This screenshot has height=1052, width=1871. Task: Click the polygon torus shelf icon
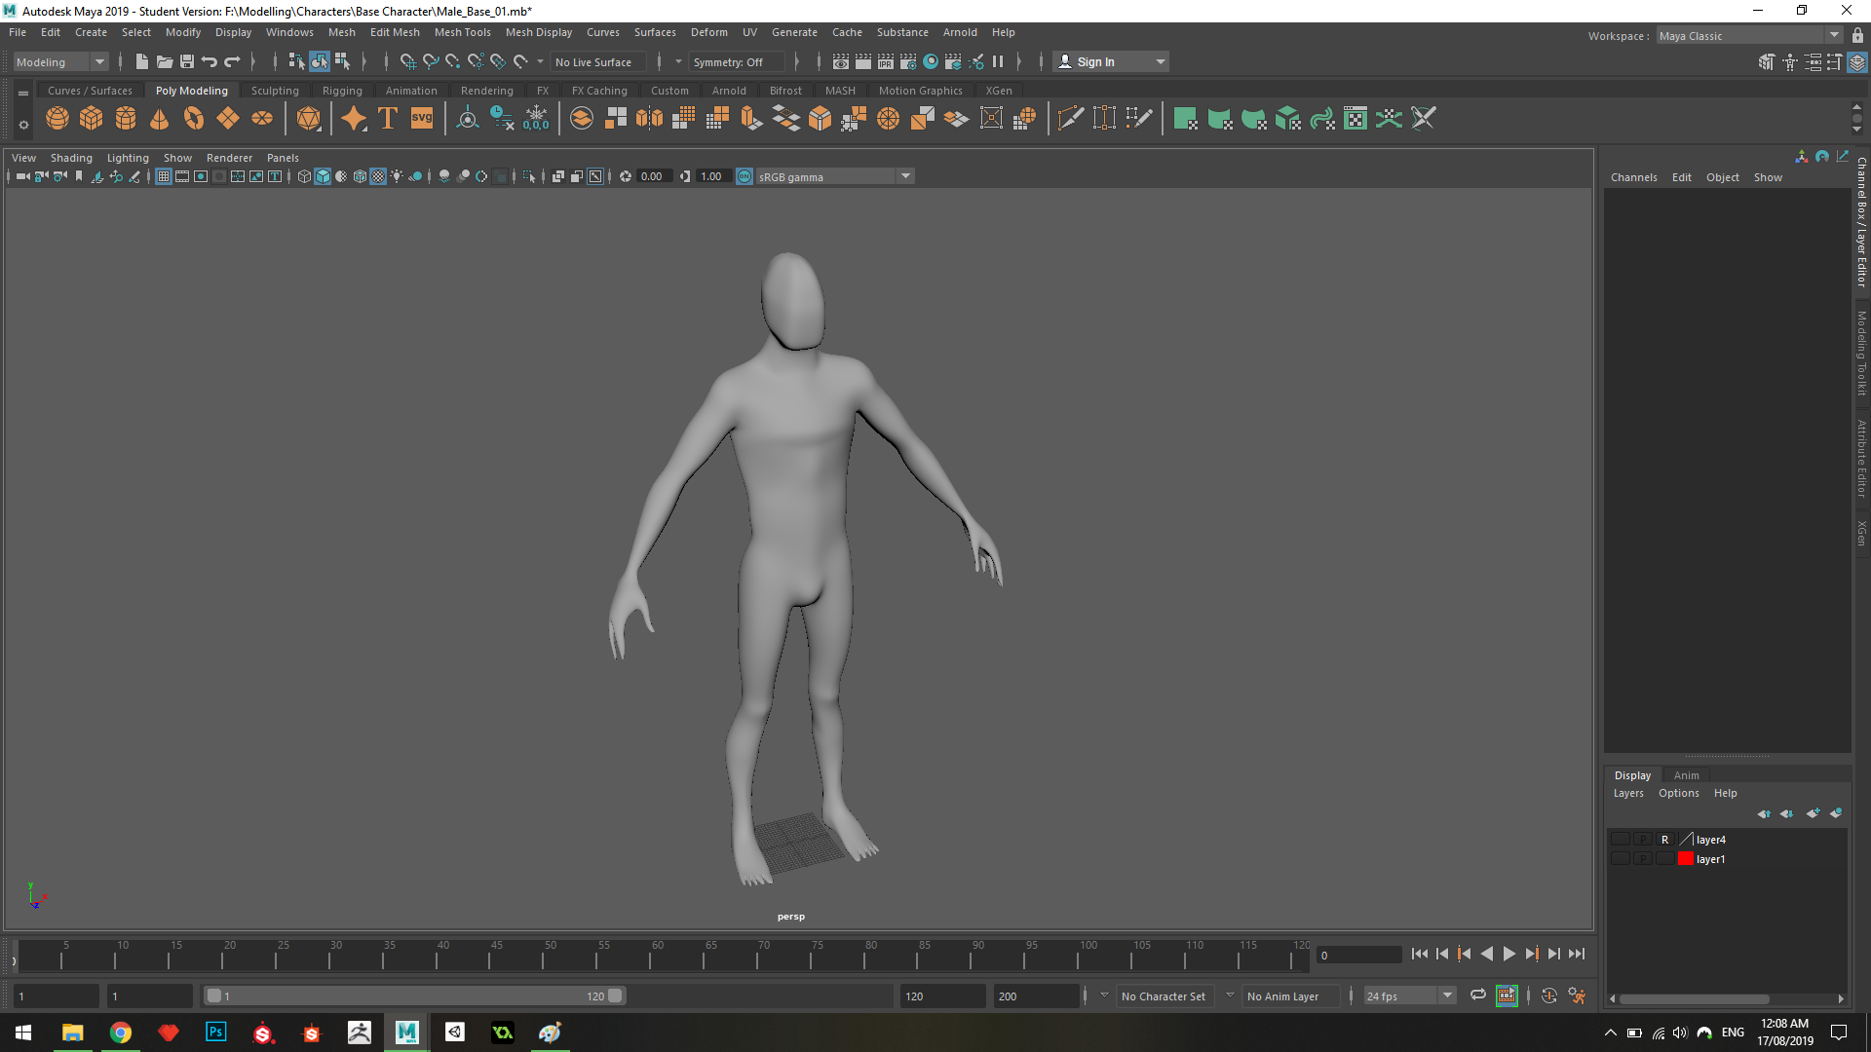pos(194,119)
